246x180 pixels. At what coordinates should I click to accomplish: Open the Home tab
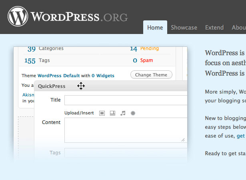[x=155, y=28]
